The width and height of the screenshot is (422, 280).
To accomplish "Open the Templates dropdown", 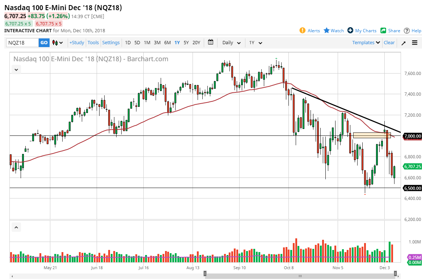I will (x=366, y=42).
